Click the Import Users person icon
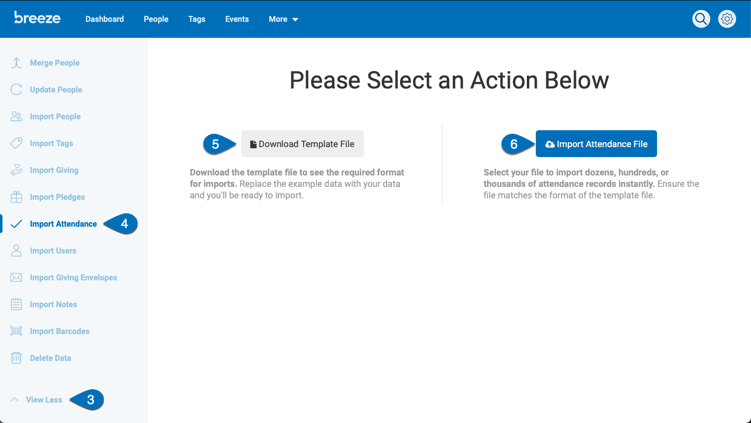Viewport: 751px width, 423px height. point(16,251)
